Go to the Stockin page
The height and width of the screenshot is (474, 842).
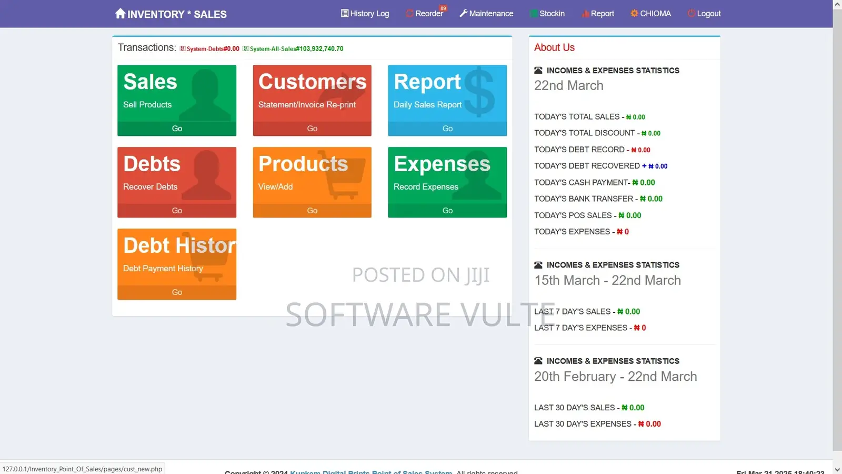coord(547,14)
